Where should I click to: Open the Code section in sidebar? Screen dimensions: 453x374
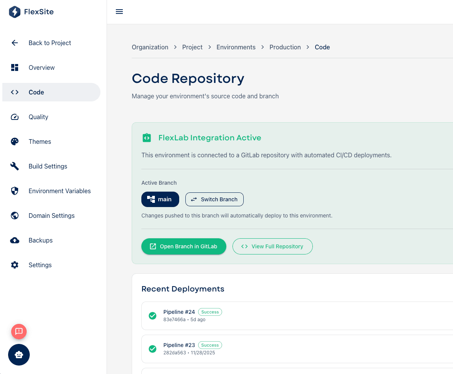[36, 92]
